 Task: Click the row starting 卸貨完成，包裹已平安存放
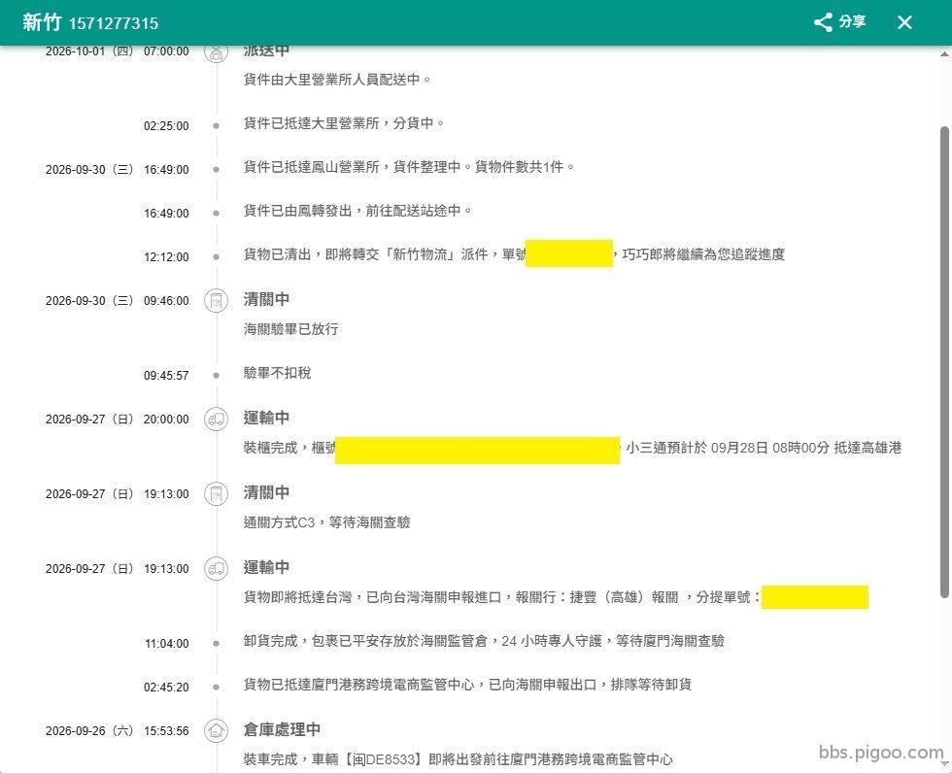point(484,641)
